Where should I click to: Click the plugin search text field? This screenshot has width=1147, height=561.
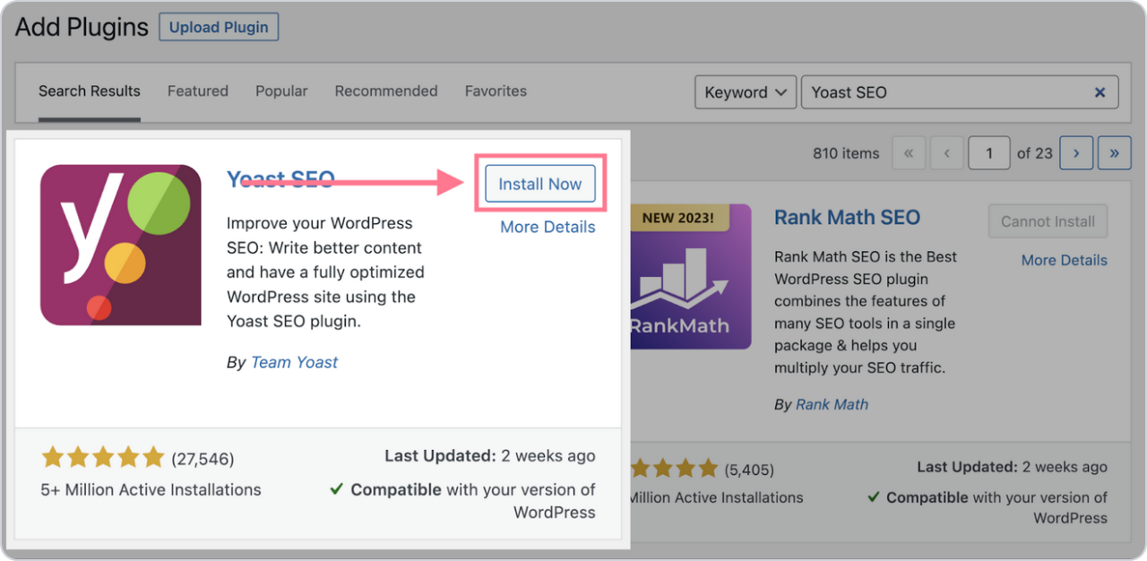pyautogui.click(x=945, y=92)
